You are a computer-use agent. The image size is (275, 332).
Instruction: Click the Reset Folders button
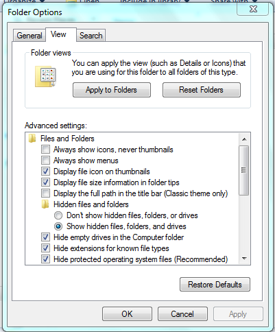pos(202,90)
